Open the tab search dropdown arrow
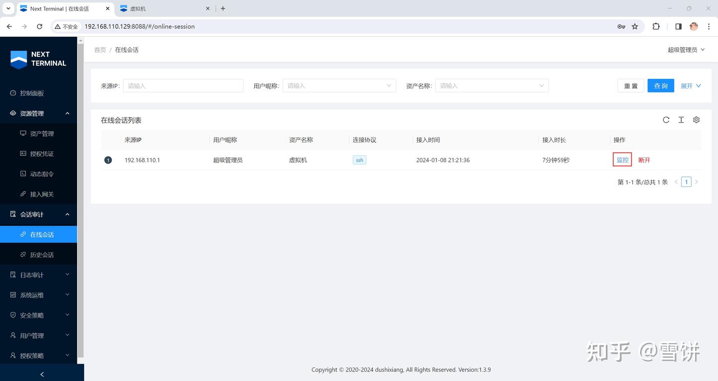This screenshot has width=718, height=381. [8, 8]
